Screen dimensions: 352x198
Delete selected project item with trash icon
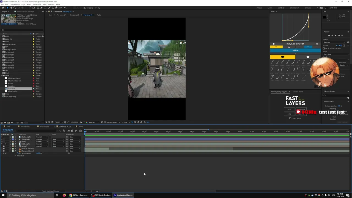click(22, 123)
